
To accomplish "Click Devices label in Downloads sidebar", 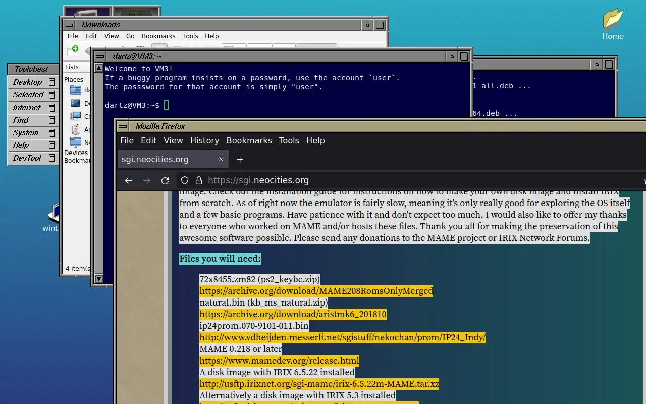I will pos(76,153).
